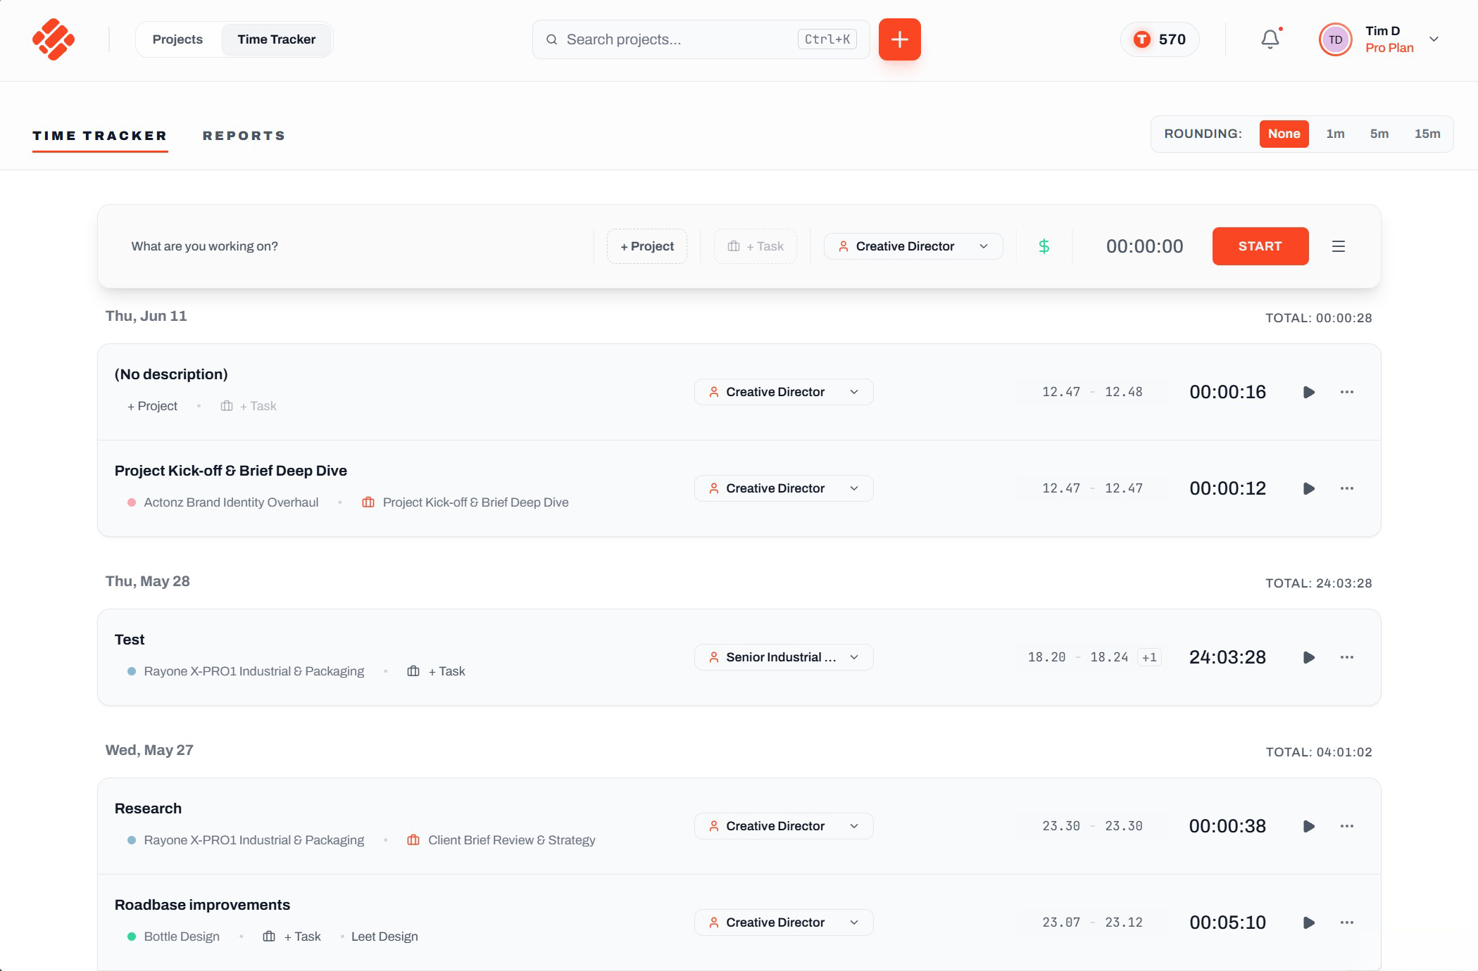Click briefcase icon beside Client Brief Review
Screen dimensions: 1478x971
click(413, 840)
